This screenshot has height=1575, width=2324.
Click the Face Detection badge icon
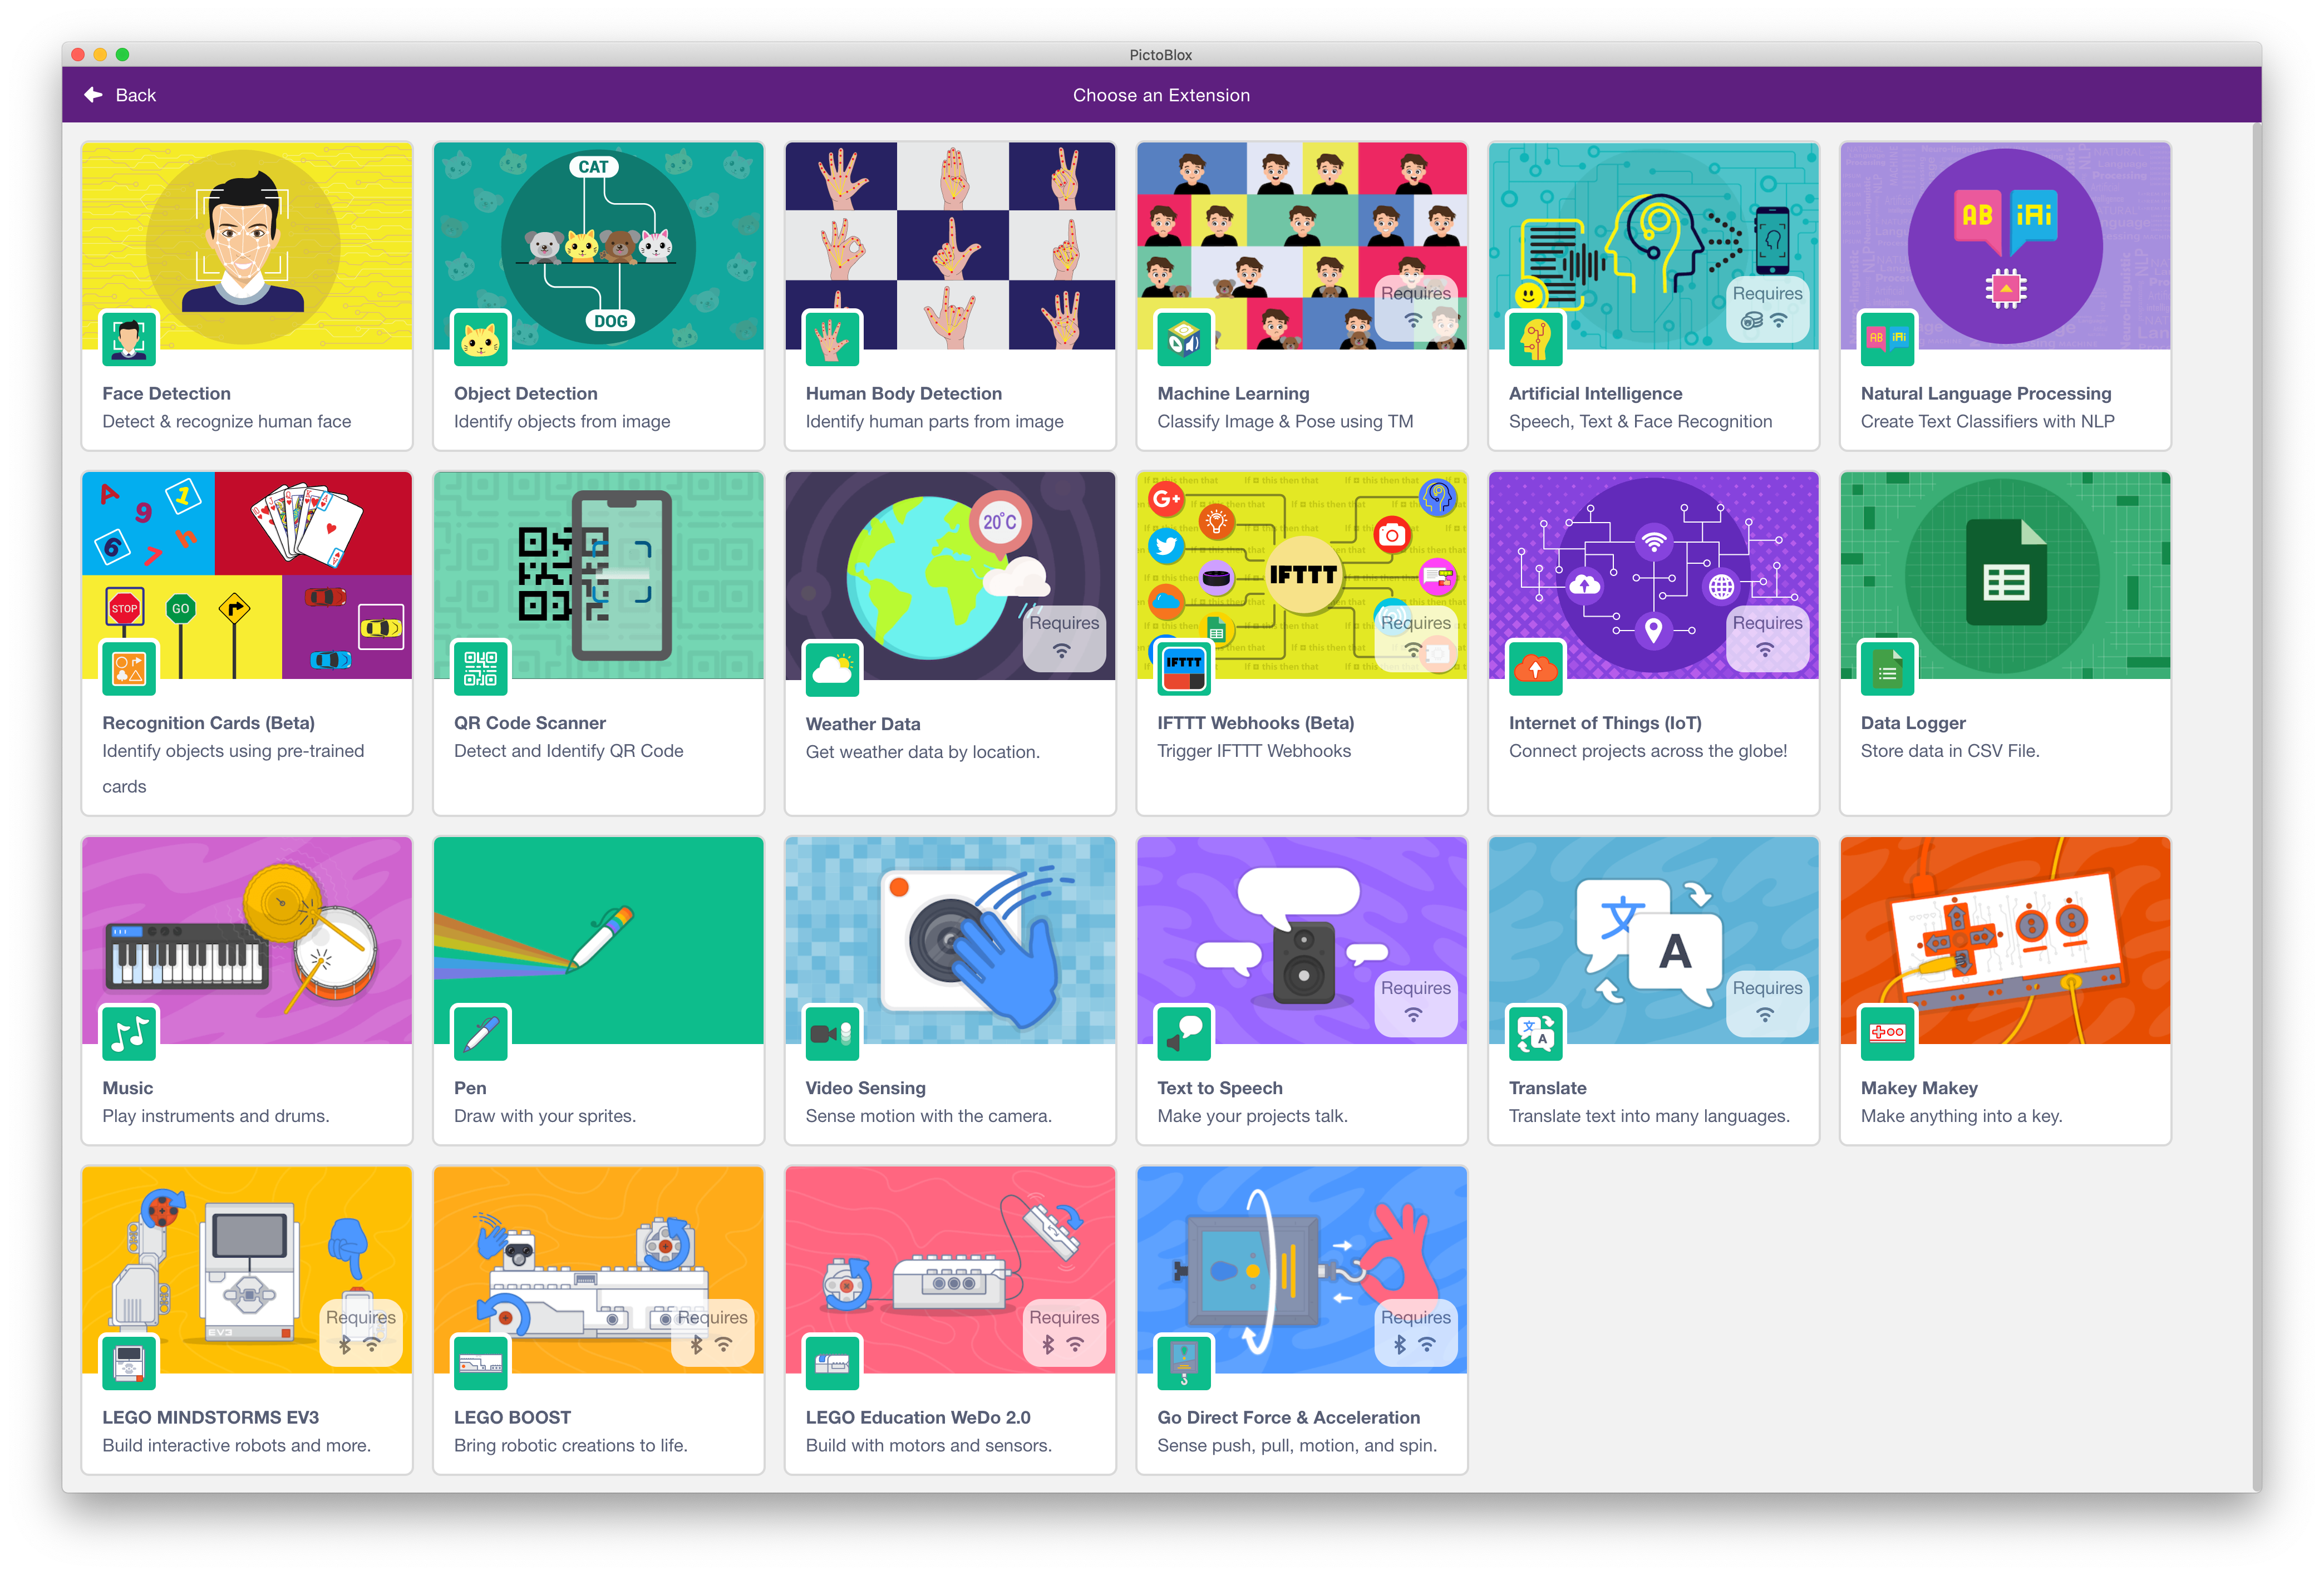click(129, 338)
